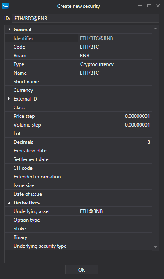Edit Volume step value 0.00000001

pos(115,125)
